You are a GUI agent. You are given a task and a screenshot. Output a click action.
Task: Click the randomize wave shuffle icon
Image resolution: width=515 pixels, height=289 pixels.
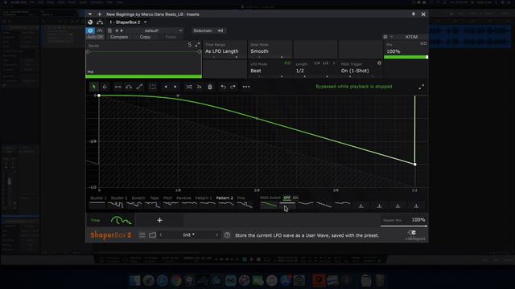[189, 87]
